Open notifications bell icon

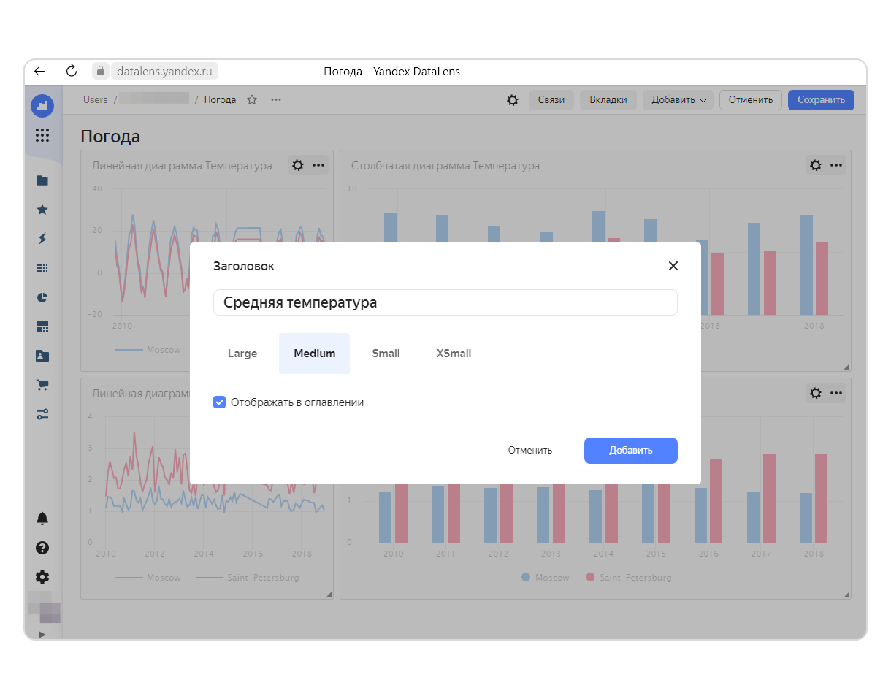coord(42,519)
